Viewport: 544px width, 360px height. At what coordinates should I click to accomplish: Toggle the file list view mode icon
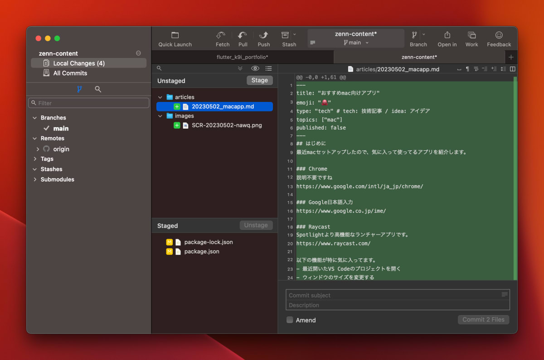[x=268, y=68]
